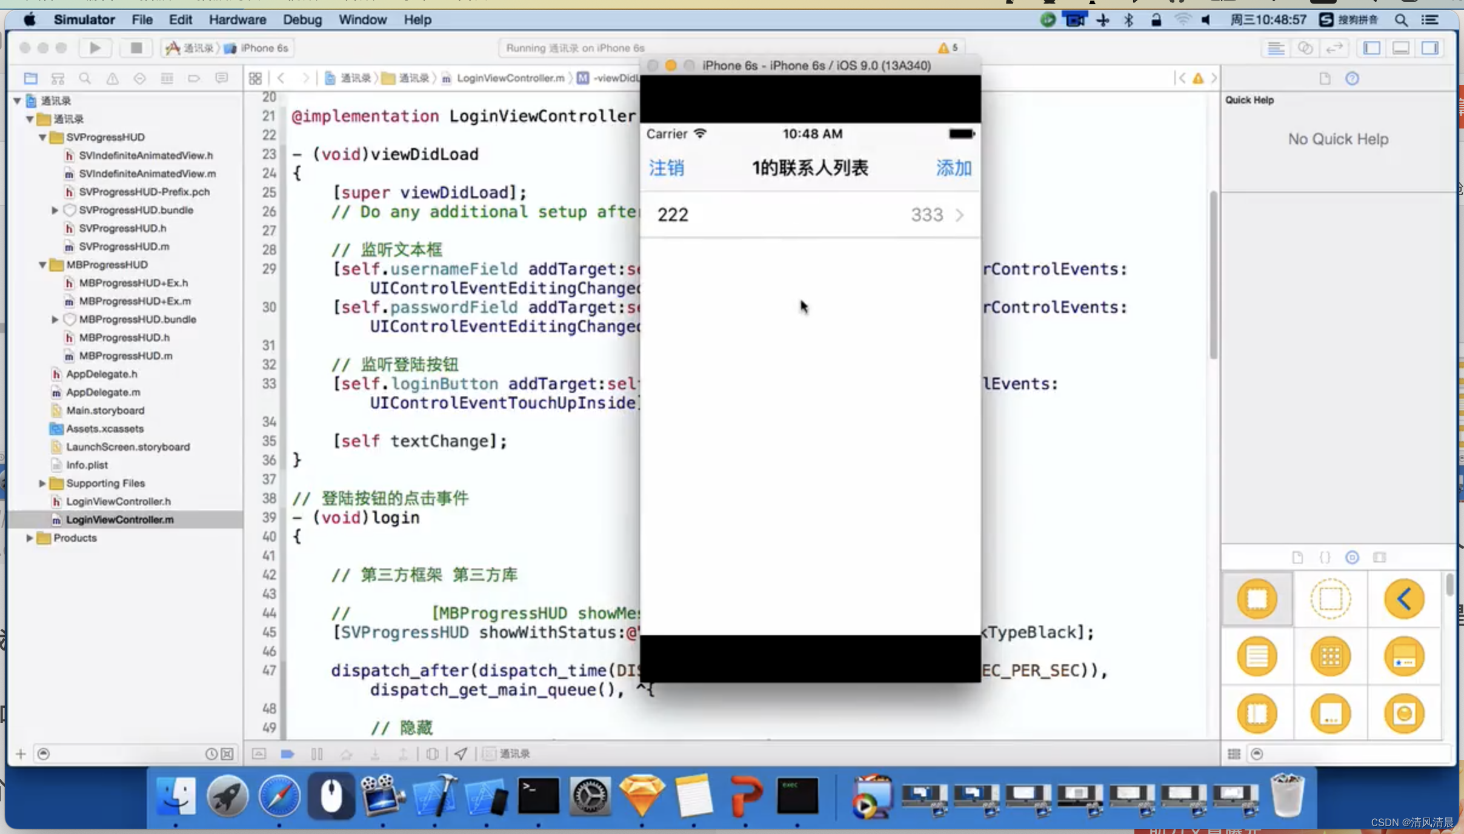Viewport: 1464px width, 834px height.
Task: Expand the Products group
Action: point(29,538)
